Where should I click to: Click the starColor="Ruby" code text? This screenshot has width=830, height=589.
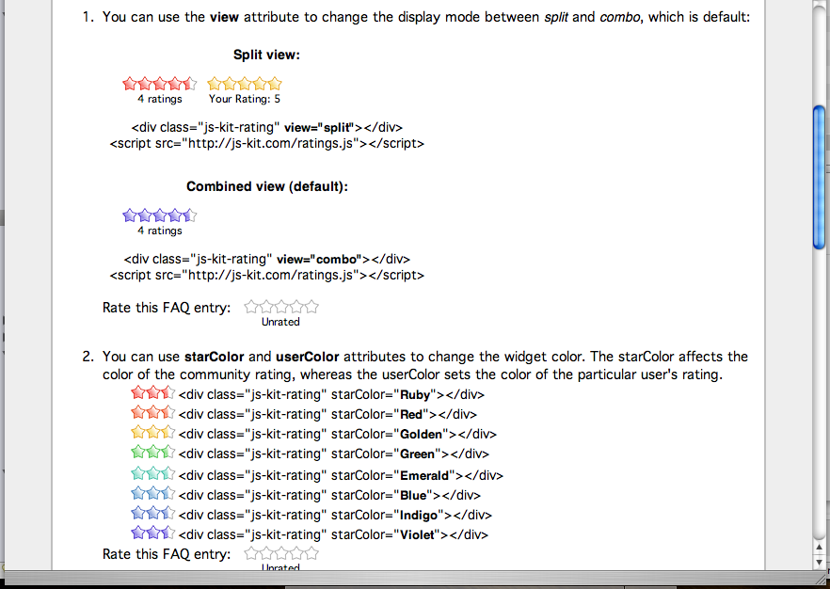(x=331, y=395)
